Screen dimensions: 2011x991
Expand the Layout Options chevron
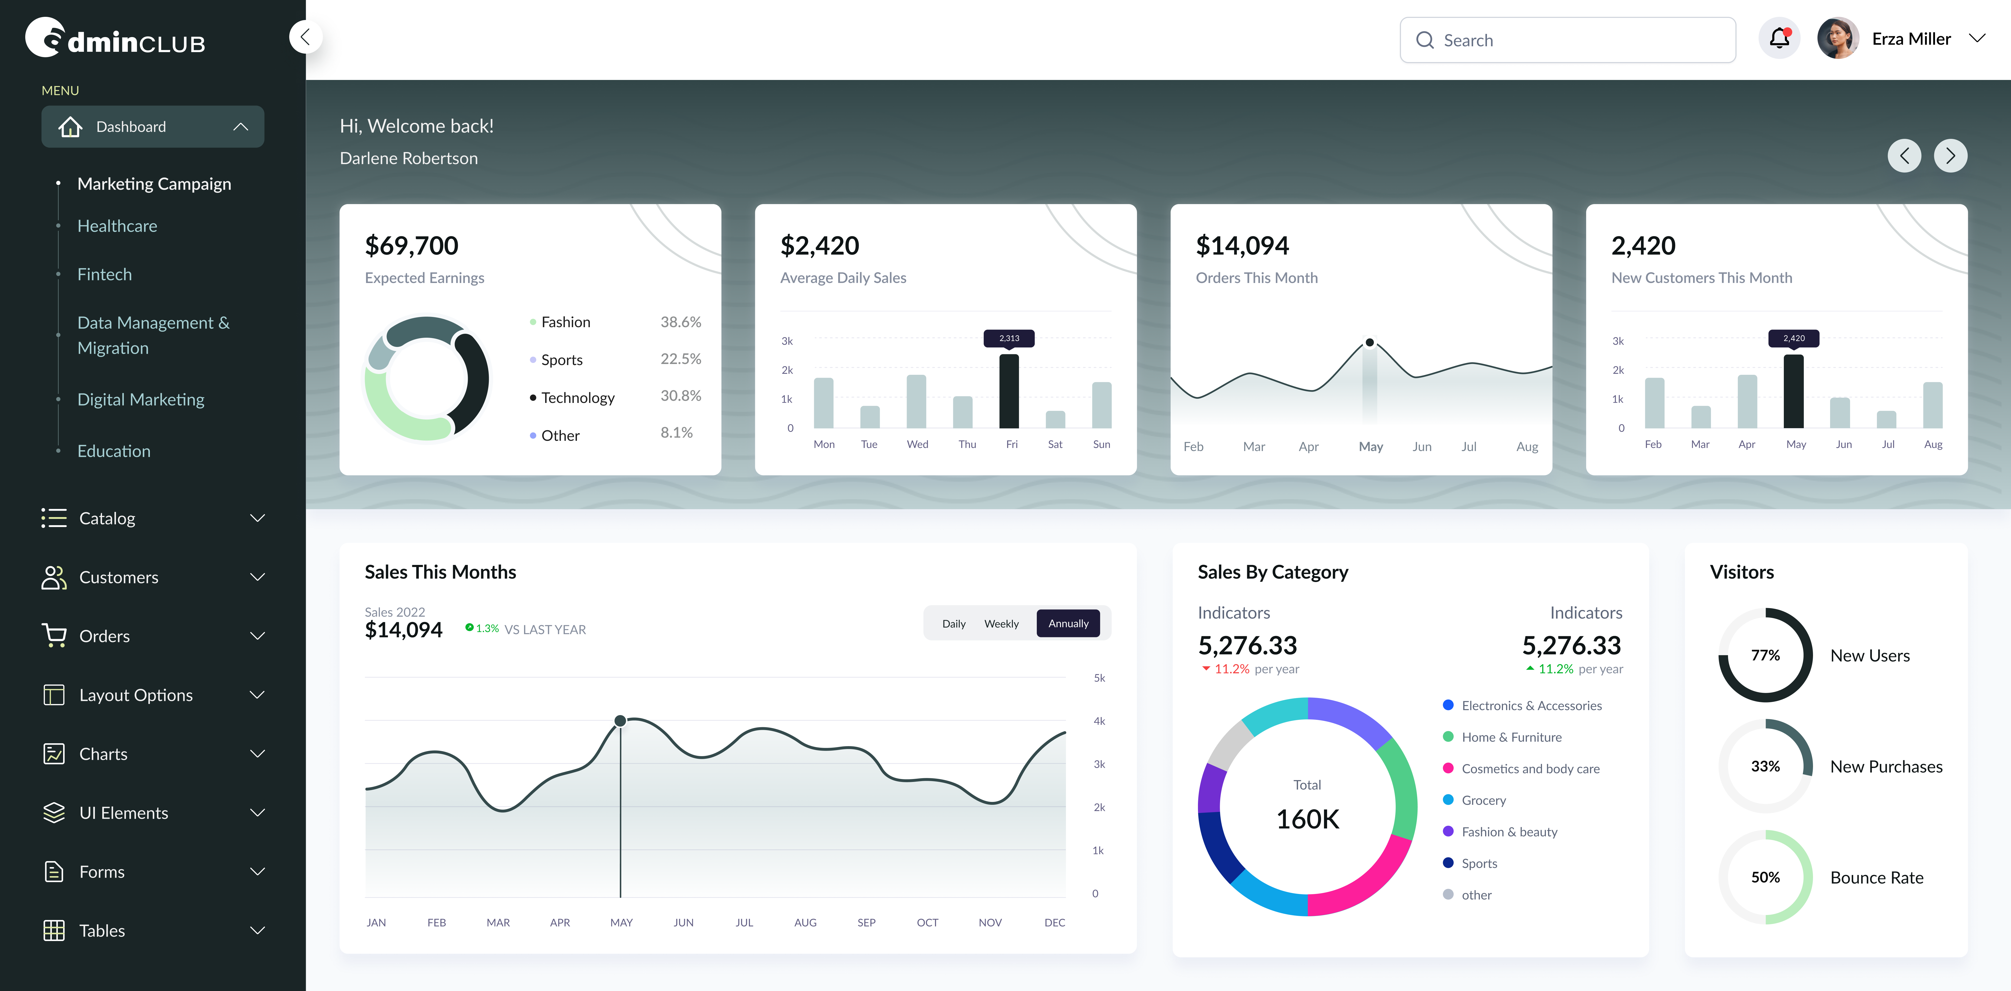pos(258,695)
